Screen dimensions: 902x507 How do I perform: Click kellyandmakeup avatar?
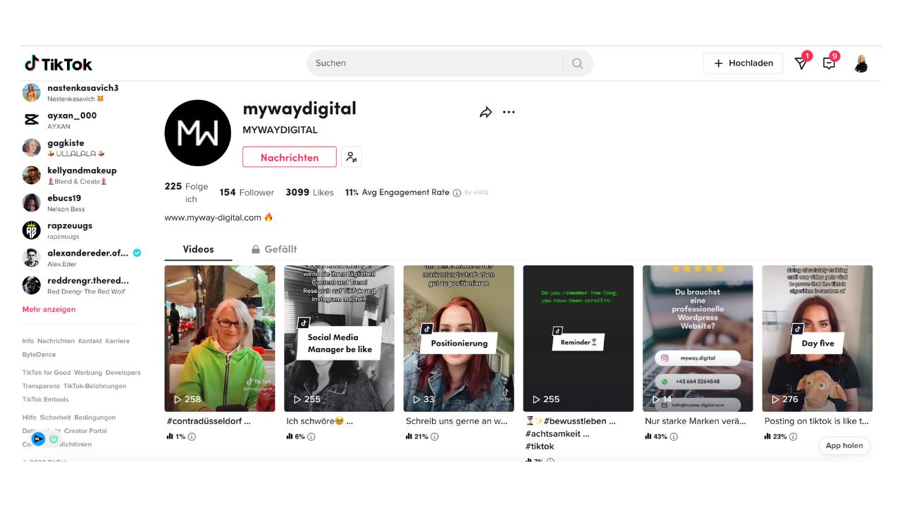click(32, 175)
